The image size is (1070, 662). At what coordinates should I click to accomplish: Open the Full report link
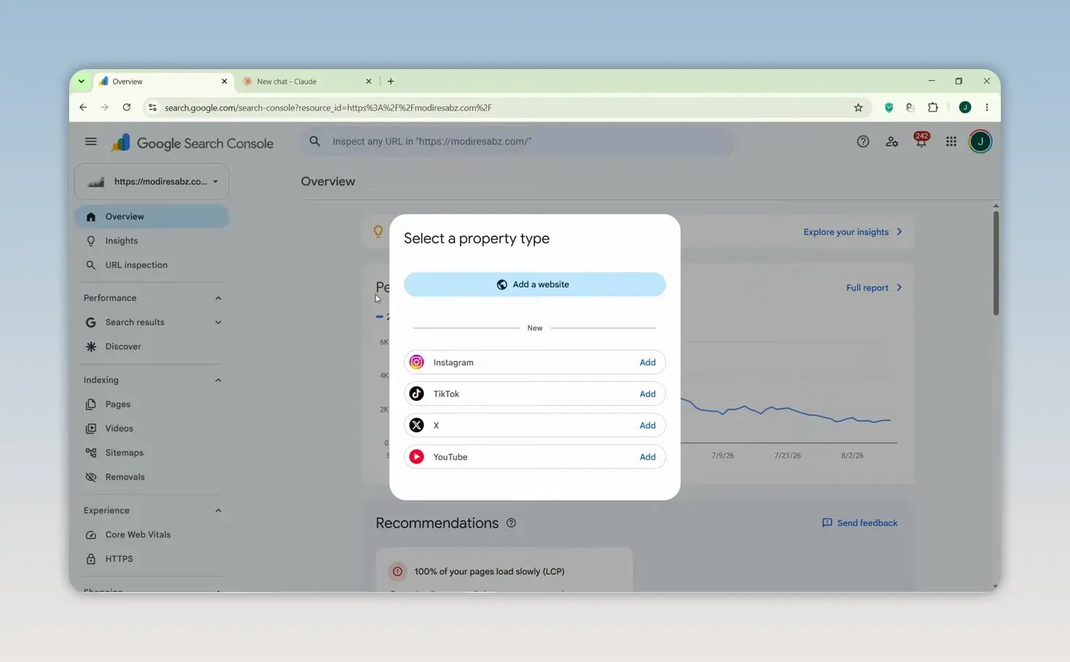point(874,288)
